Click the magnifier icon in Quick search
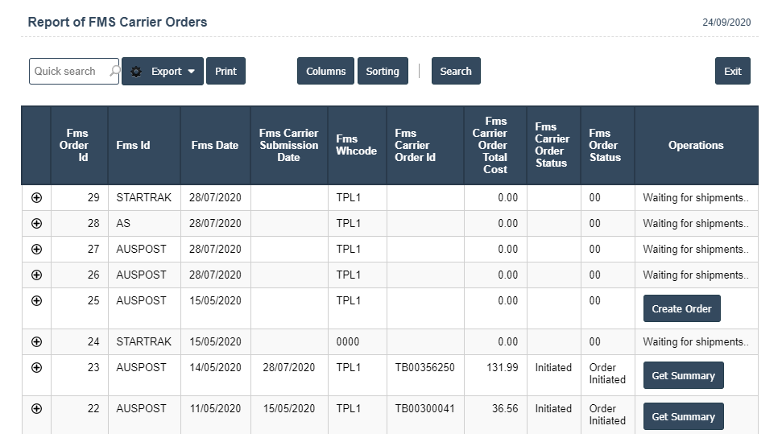This screenshot has height=434, width=782. [x=114, y=71]
